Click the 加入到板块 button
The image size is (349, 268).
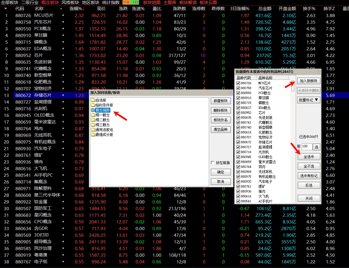click(309, 81)
